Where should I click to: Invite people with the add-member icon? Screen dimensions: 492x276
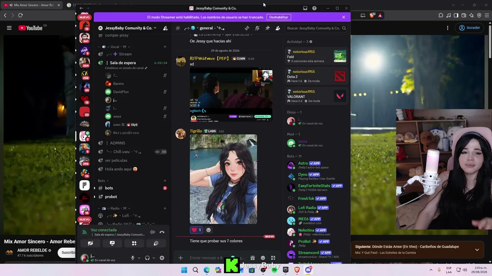pos(165,28)
